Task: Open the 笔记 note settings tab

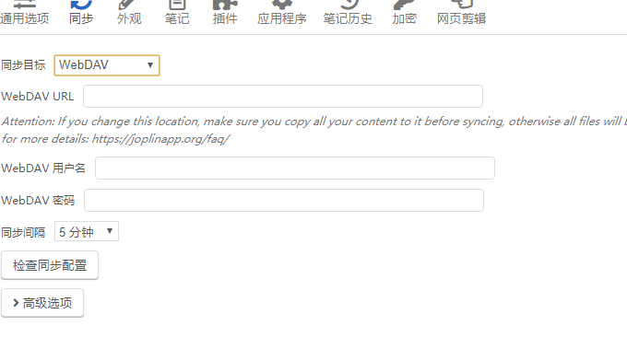Action: [177, 13]
